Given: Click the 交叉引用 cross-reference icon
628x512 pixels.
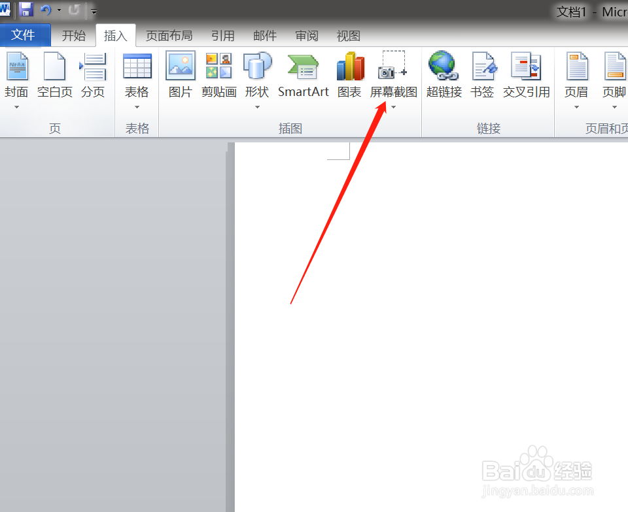Looking at the screenshot, I should click(x=526, y=67).
